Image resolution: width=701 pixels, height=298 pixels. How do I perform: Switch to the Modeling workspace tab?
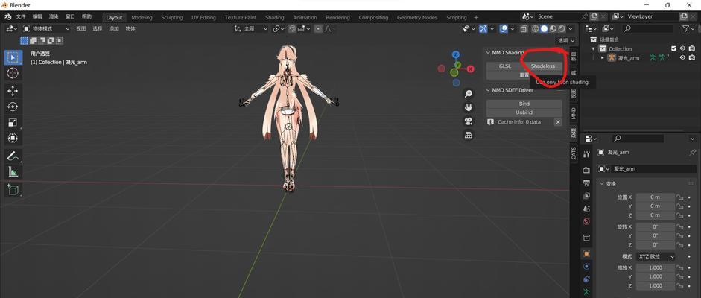point(142,17)
